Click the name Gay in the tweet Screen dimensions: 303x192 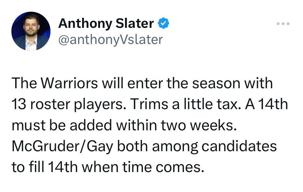tap(100, 146)
